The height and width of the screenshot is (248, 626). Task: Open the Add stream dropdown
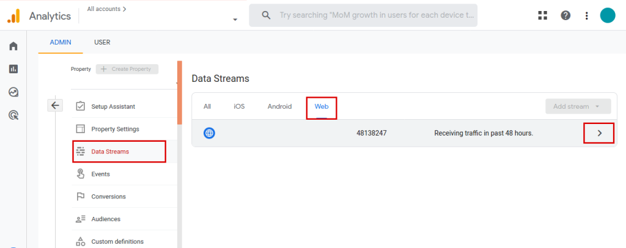pos(578,106)
